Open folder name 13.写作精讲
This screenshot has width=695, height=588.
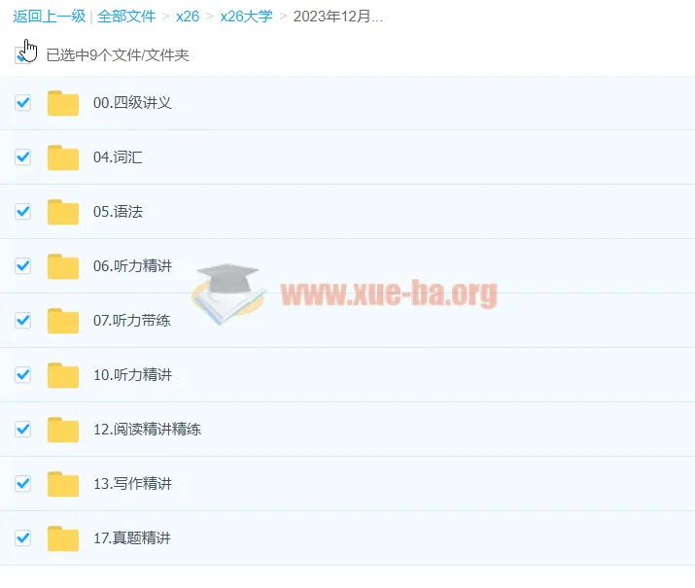click(x=132, y=484)
